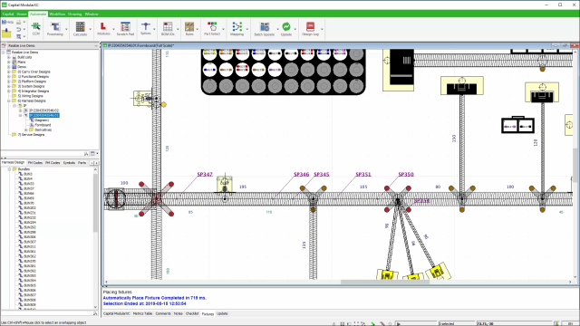Click the round connector symbol at harness left end
580x326 pixels.
(116, 199)
